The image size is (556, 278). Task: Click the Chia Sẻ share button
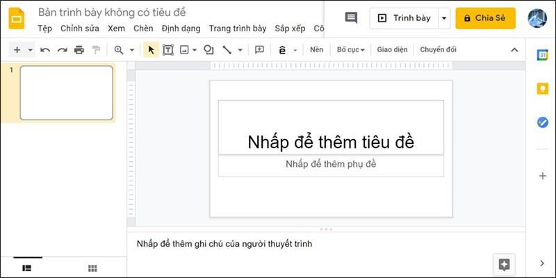[x=485, y=18]
